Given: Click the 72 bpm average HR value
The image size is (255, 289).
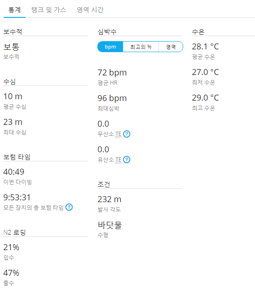Looking at the screenshot, I should pos(112,73).
